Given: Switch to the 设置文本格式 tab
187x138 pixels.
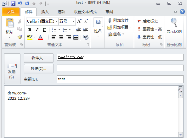Looking at the screenshot, I should tap(85, 12).
